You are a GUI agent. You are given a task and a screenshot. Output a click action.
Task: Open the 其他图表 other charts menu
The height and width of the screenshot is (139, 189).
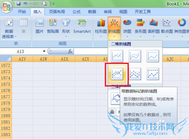click(181, 27)
